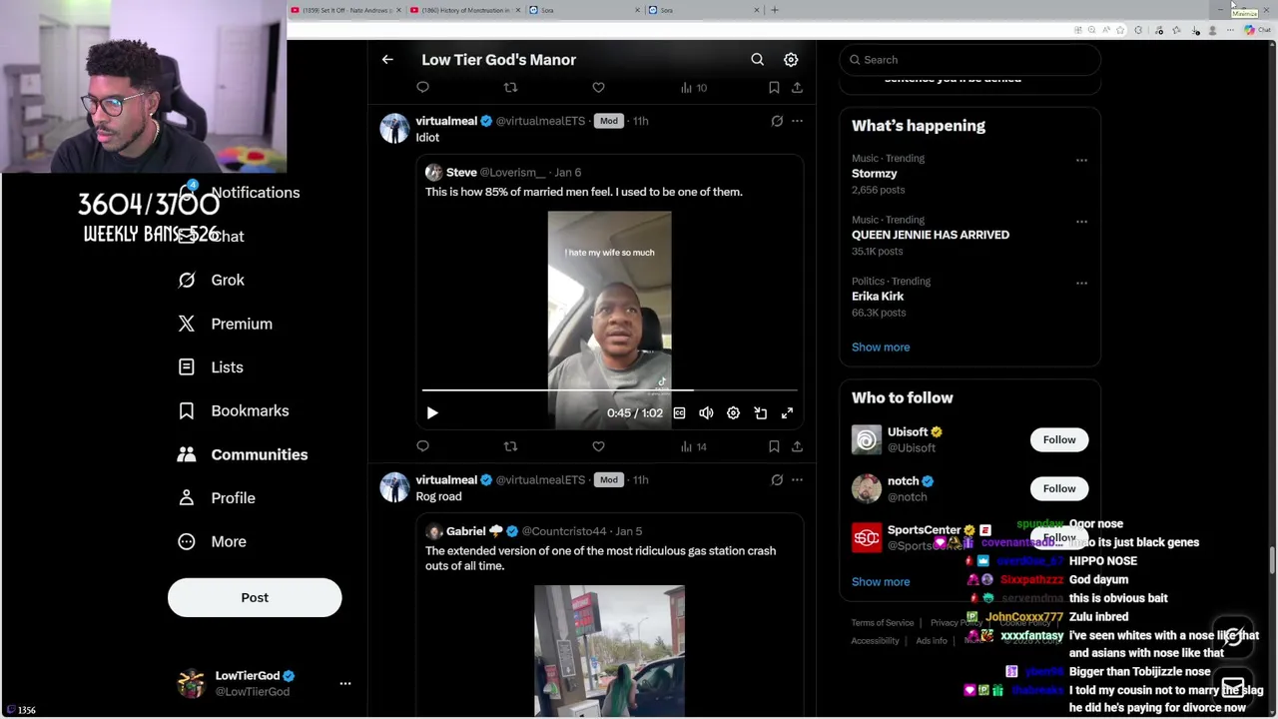1278x719 pixels.
Task: Enter fullscreen on the video
Action: (x=787, y=412)
